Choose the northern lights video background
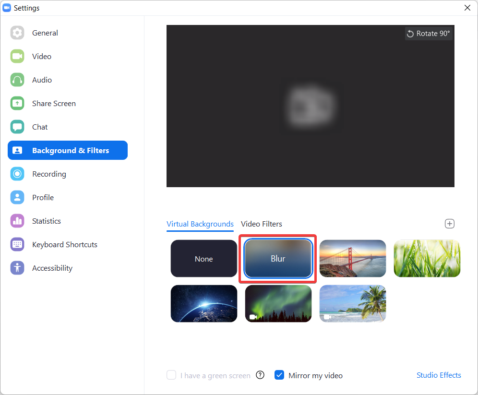 pyautogui.click(x=278, y=303)
